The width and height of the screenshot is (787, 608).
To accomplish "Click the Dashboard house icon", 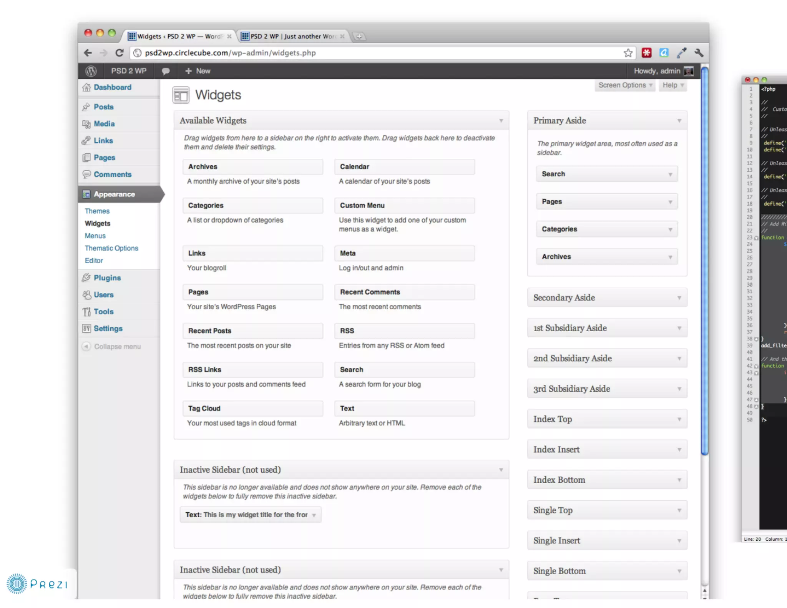I will (x=86, y=87).
